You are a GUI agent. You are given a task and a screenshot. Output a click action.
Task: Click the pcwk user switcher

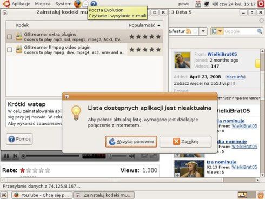pos(183,4)
